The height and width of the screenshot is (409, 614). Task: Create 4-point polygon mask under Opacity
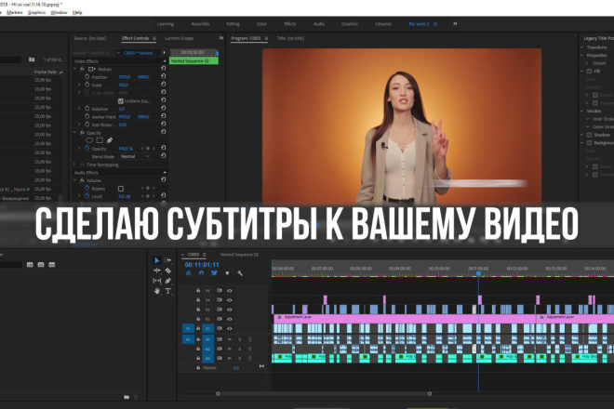100,140
